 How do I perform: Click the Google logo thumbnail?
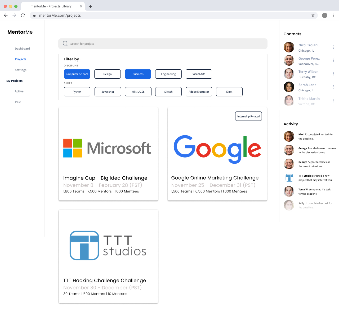[217, 149]
